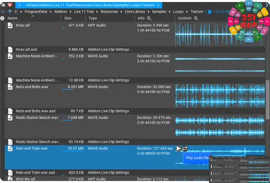The height and width of the screenshot is (183, 270).
Task: Click the magnifier next to Content header
Action: 196,18
